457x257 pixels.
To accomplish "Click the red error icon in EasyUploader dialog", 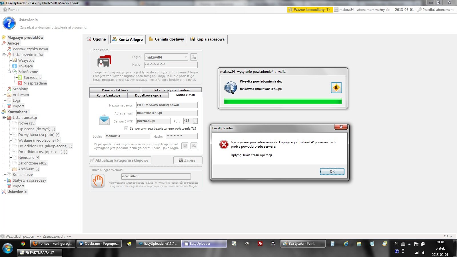I will pyautogui.click(x=224, y=144).
